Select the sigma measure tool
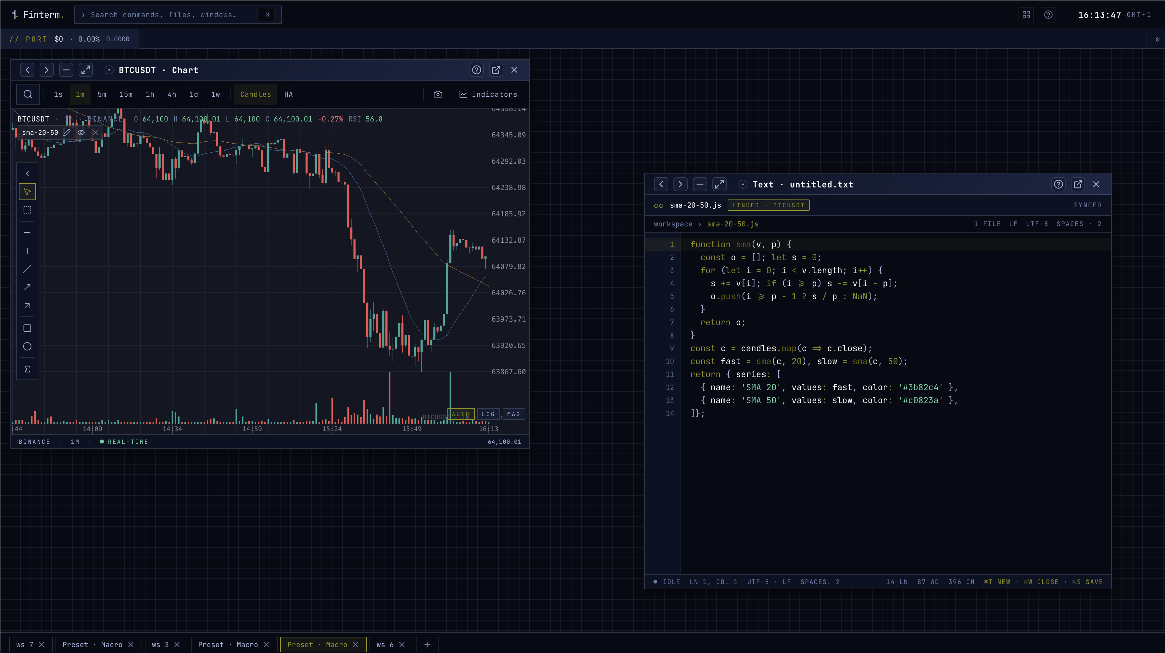The height and width of the screenshot is (653, 1165). click(27, 369)
